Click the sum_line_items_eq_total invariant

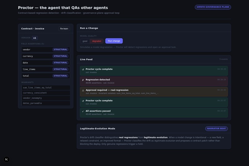pos(46,88)
